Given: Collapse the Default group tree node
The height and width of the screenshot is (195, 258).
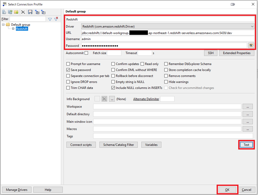Looking at the screenshot, I should [x=3, y=25].
